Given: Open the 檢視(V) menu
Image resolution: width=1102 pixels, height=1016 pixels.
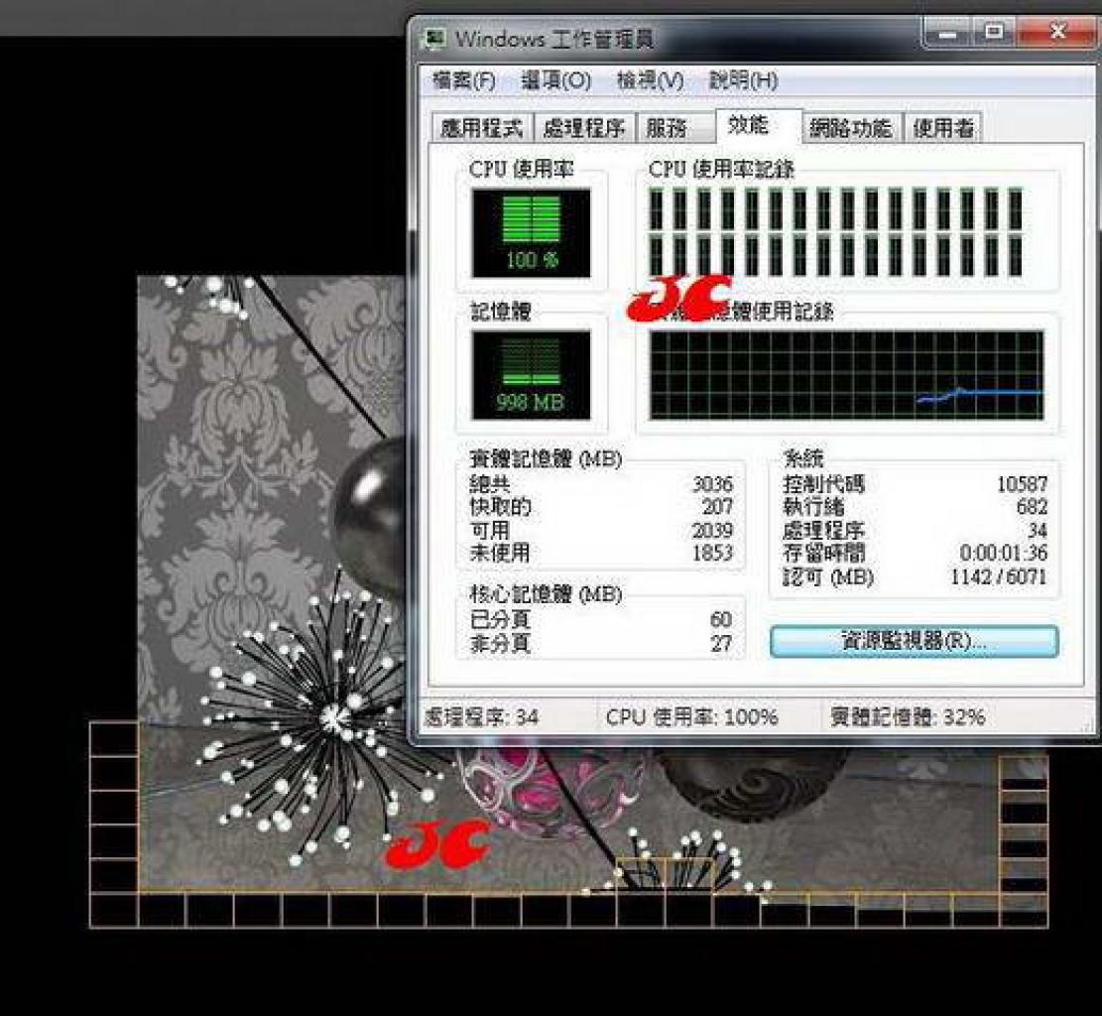Looking at the screenshot, I should [x=650, y=80].
